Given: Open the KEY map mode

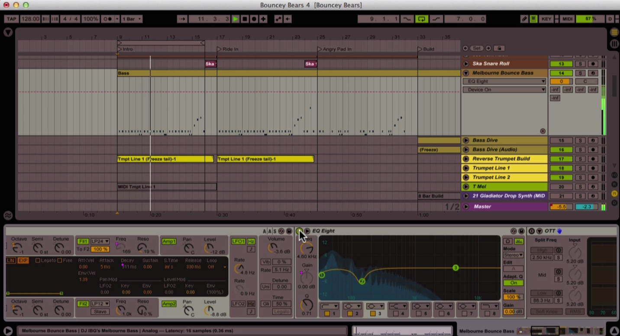Looking at the screenshot, I should 546,19.
